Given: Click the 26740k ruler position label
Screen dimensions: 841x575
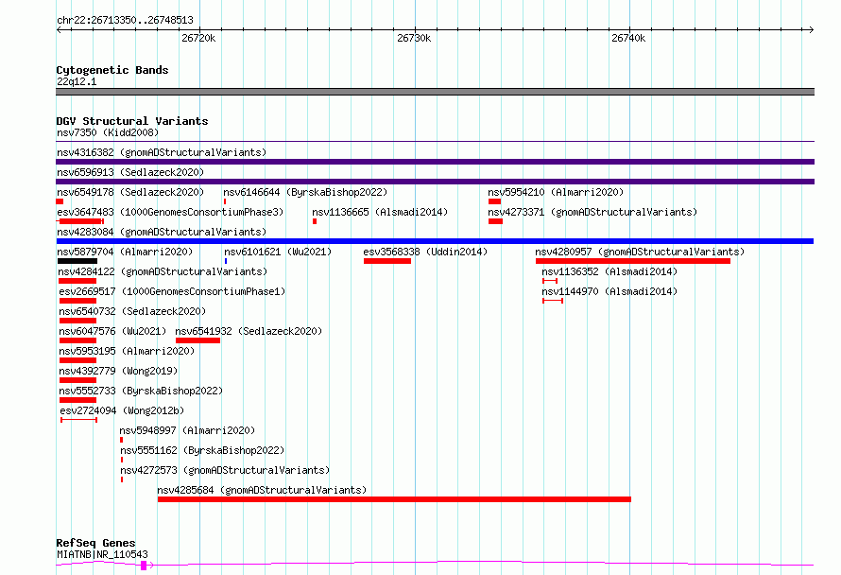Looking at the screenshot, I should pyautogui.click(x=628, y=38).
